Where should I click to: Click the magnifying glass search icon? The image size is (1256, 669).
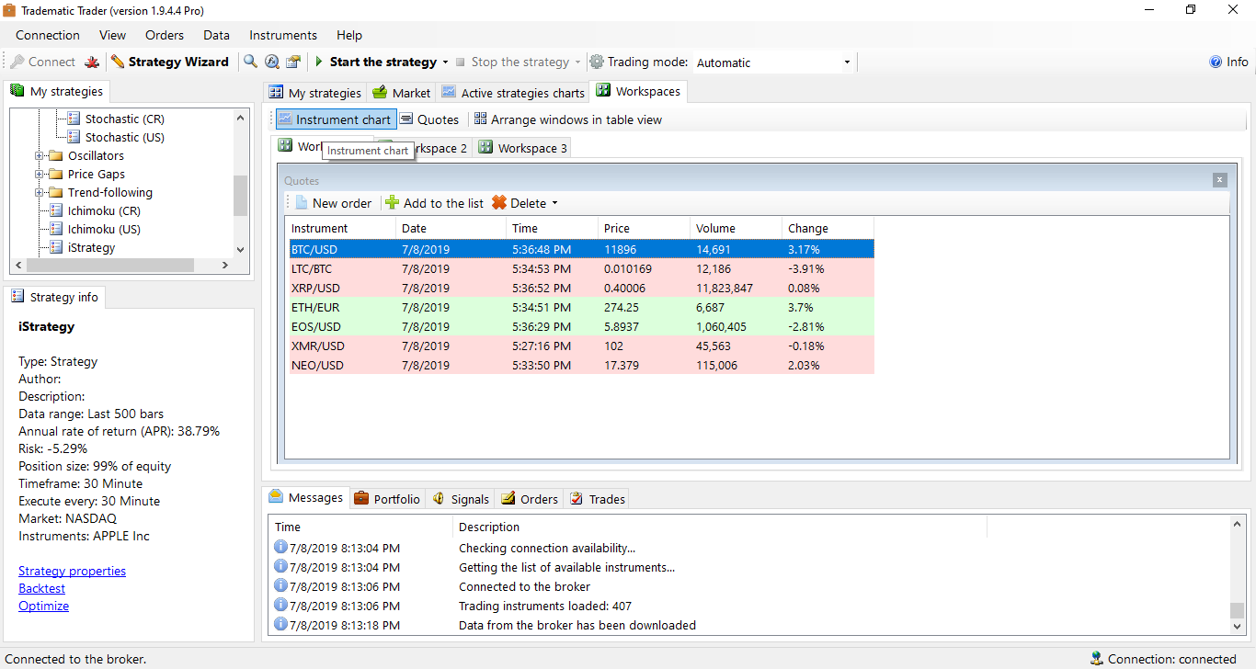(250, 62)
